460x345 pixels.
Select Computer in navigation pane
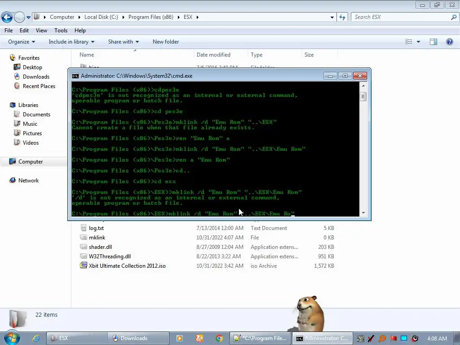point(31,162)
